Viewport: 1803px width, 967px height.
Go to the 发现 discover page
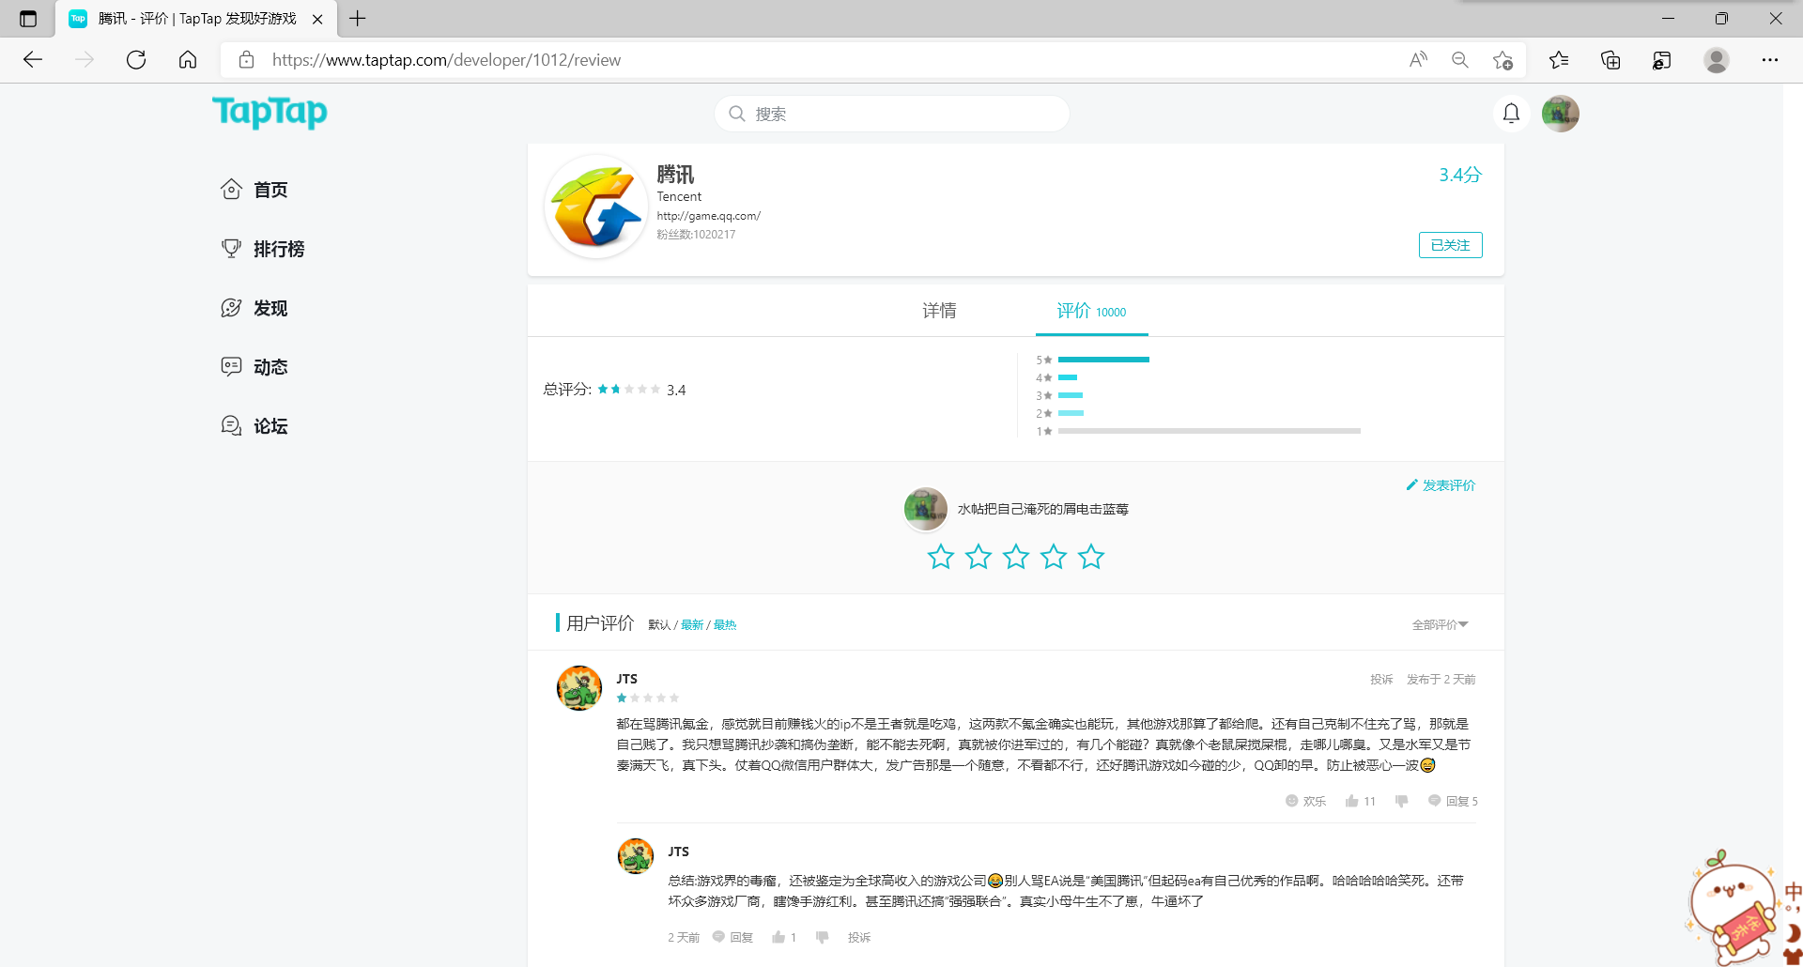pos(254,308)
